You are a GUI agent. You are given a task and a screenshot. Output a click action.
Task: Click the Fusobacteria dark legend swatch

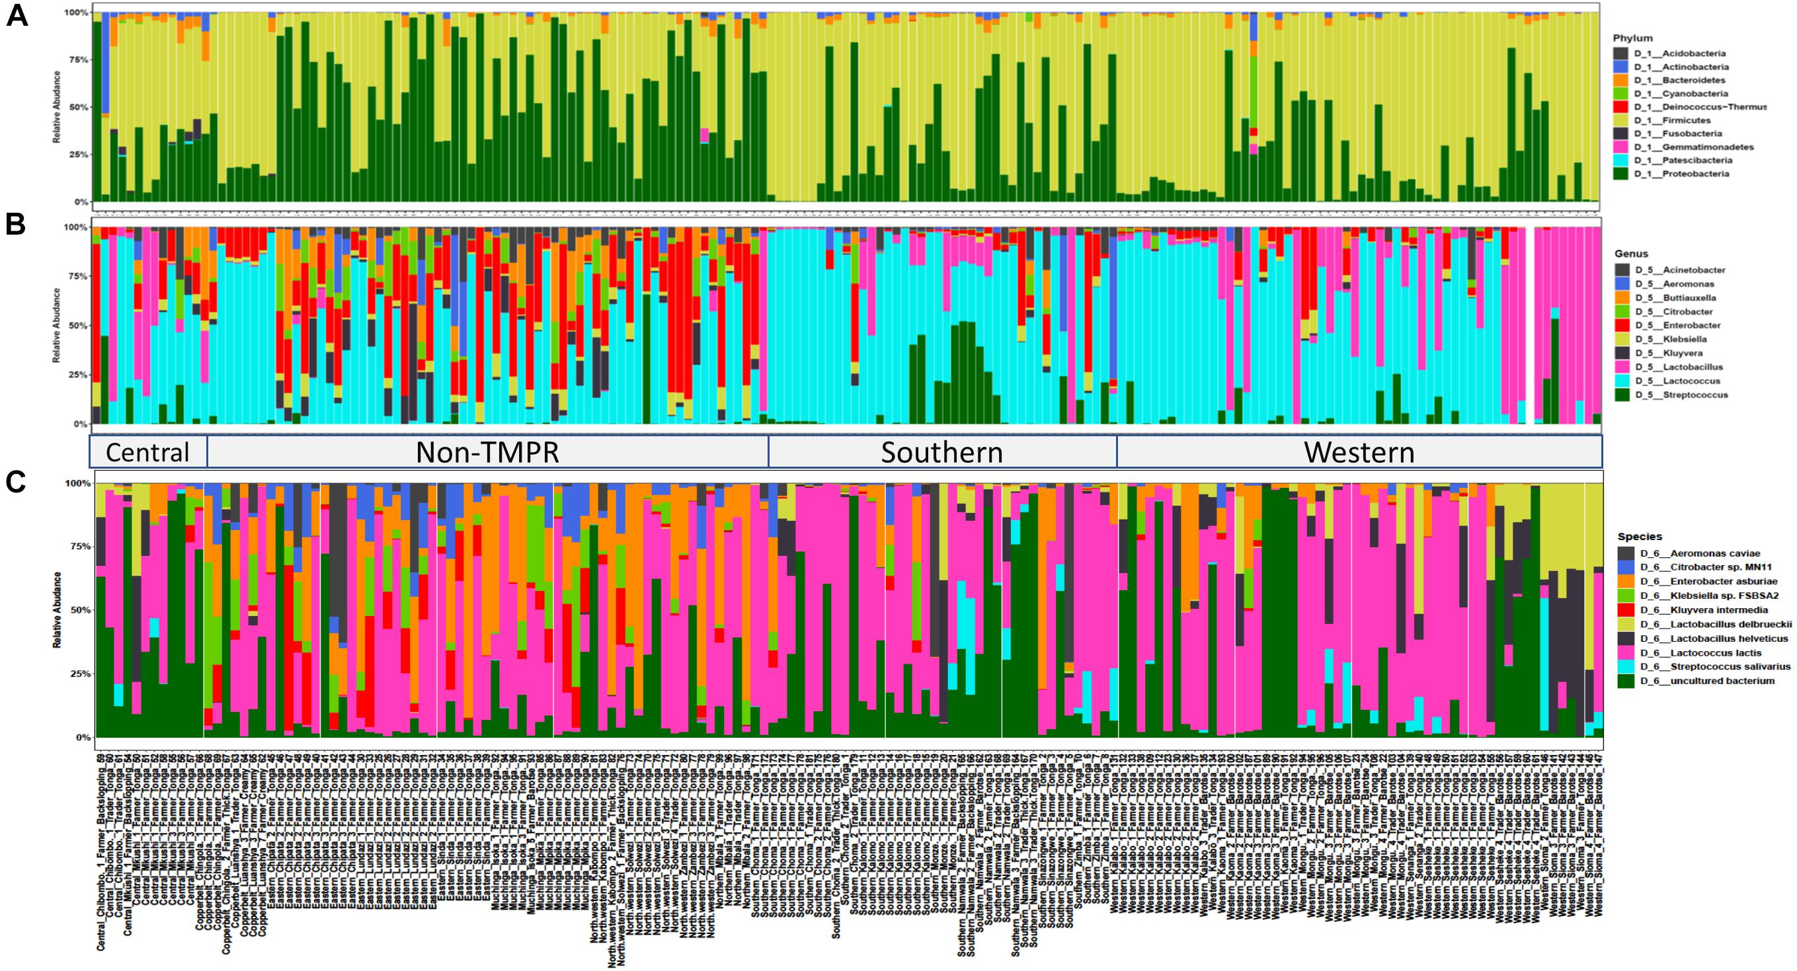[1620, 134]
